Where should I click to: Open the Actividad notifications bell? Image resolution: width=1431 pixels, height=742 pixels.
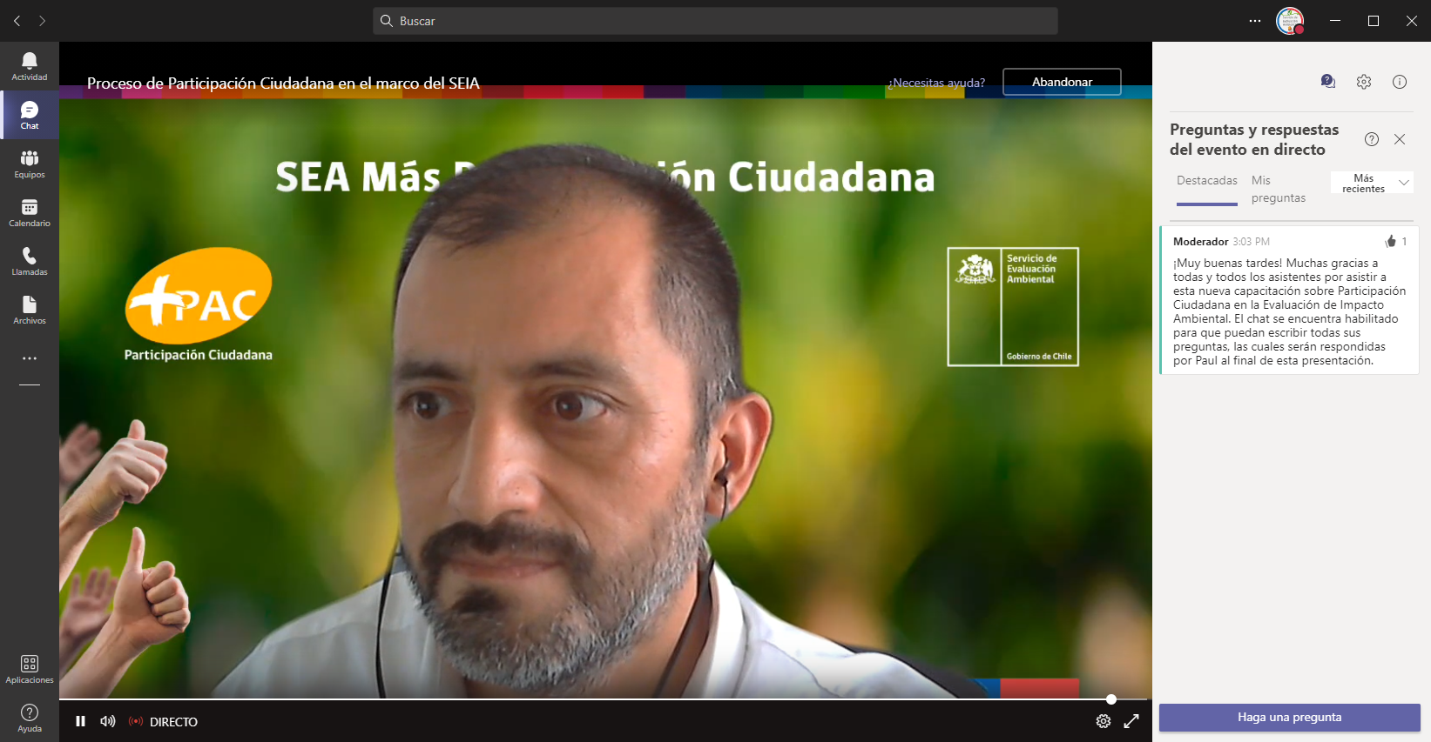pos(30,65)
